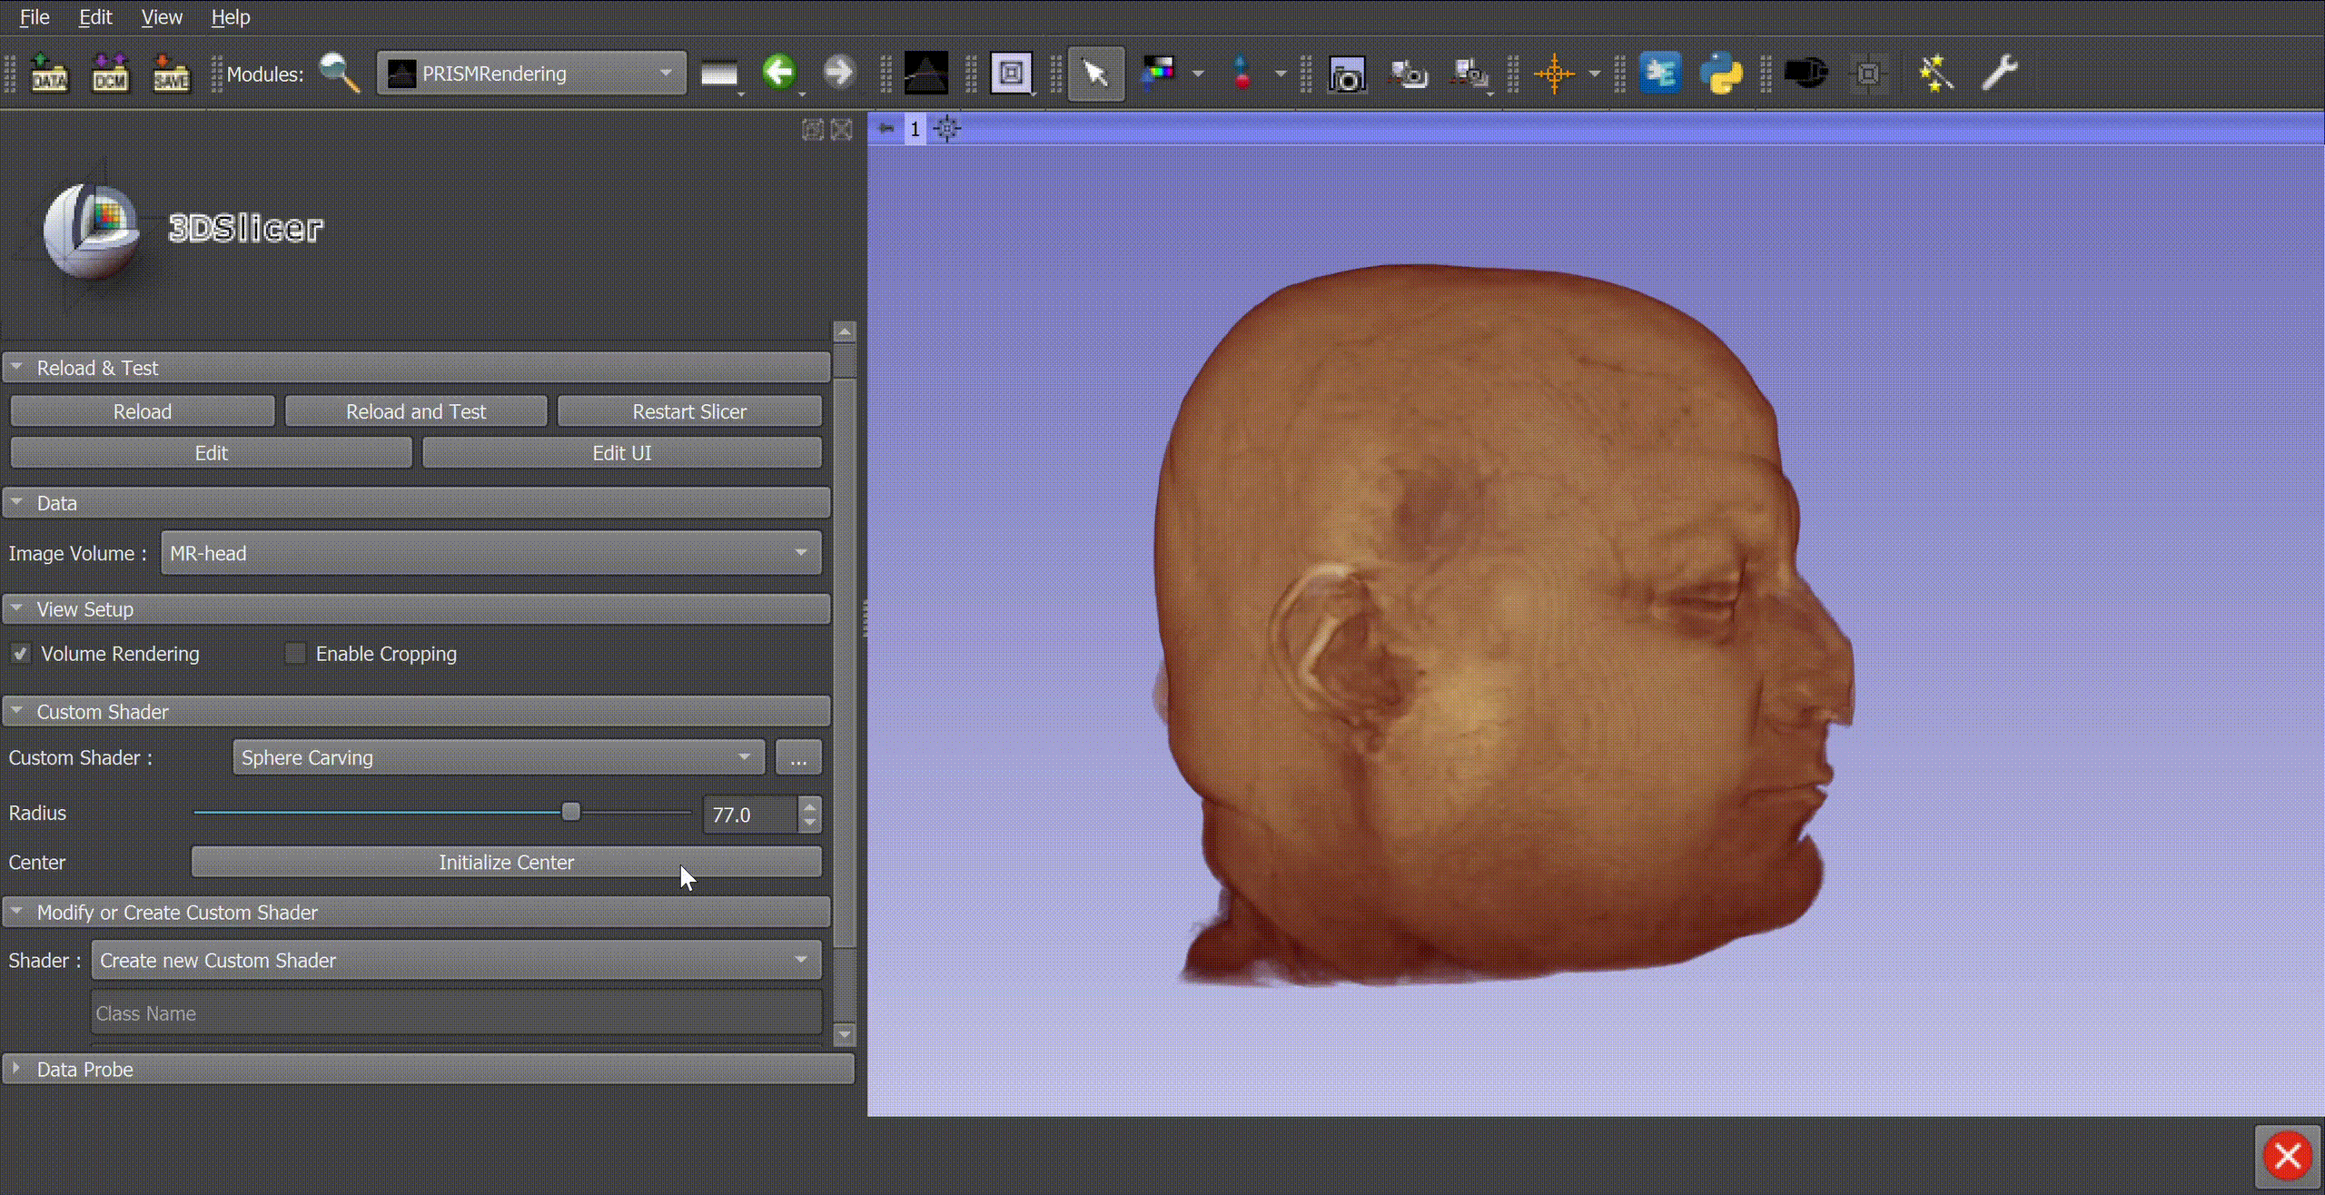Center the 3D view using header icon

pos(946,129)
